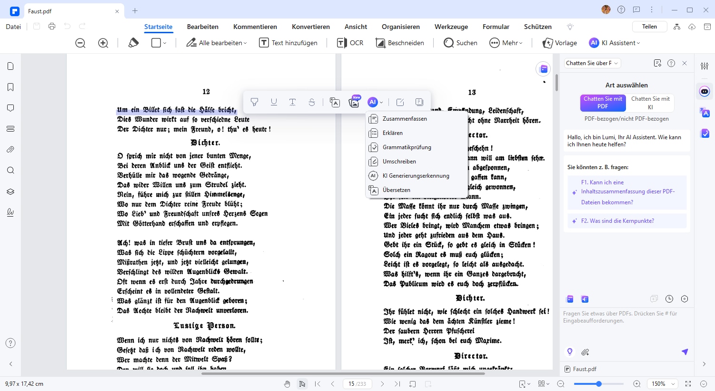Select Chatten Sie mit KI mode
Viewport: 715px width, 391px height.
[650, 103]
